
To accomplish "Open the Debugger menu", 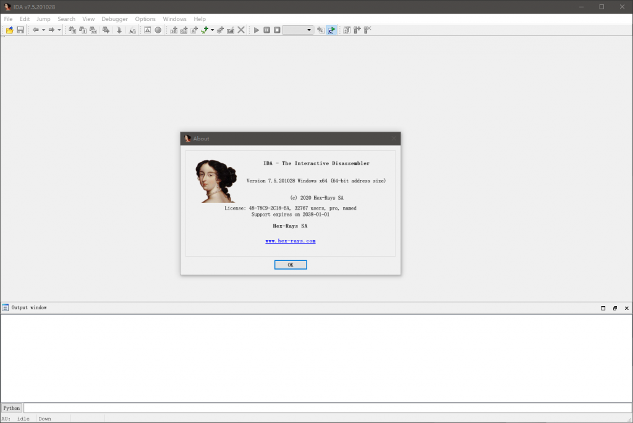I will click(114, 19).
